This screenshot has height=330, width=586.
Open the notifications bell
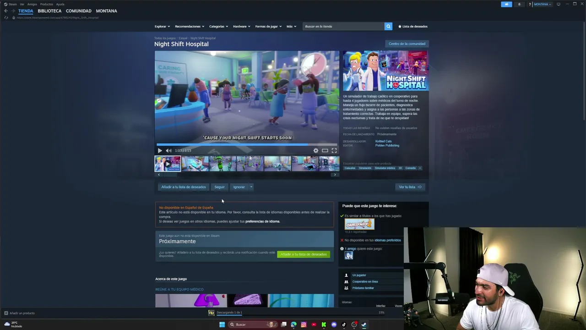(519, 4)
